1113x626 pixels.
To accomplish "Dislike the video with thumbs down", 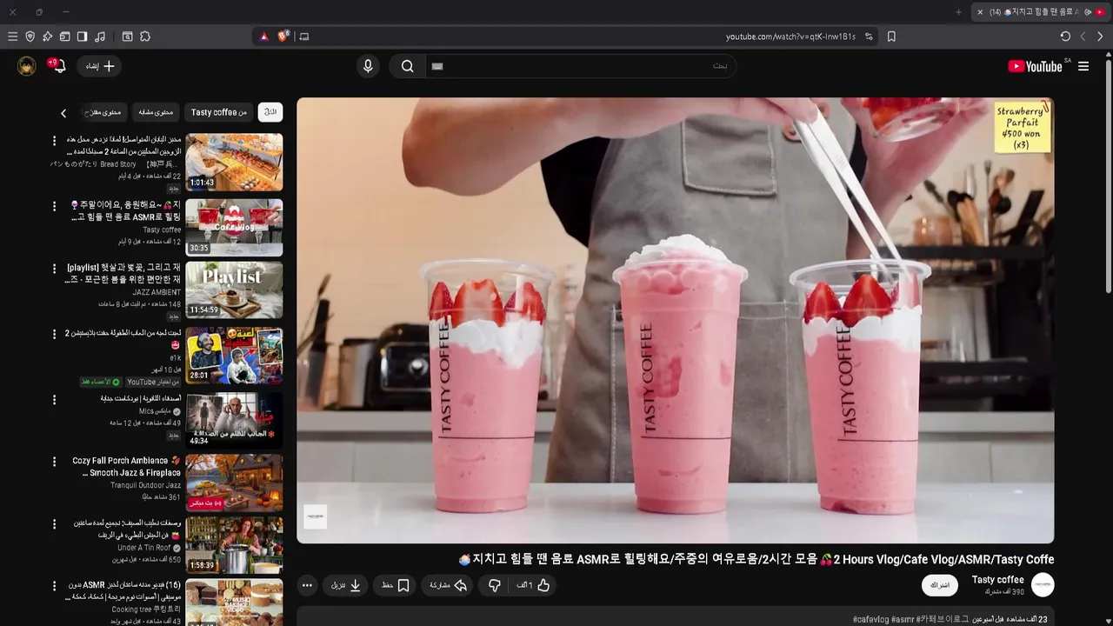I will coord(494,586).
